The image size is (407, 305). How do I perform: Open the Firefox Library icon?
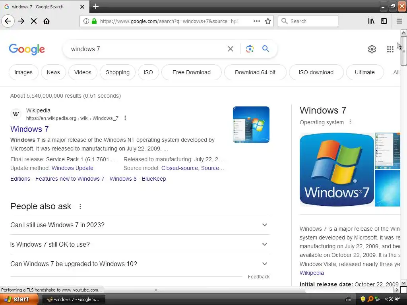pos(371,21)
